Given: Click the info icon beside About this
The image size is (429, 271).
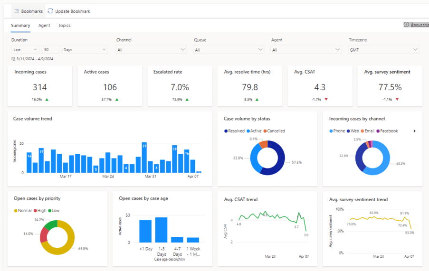Looking at the screenshot, I should click(x=406, y=25).
